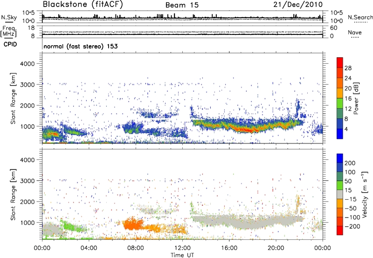Screen dimensions: 373x258
Task: Click the teal 8–12 dB Power colorbar segment
Action: point(340,113)
